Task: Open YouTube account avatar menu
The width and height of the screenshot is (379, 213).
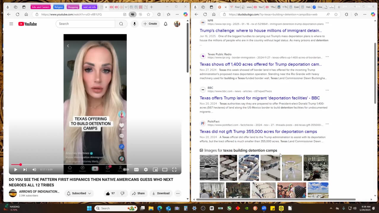Action: pos(177,24)
